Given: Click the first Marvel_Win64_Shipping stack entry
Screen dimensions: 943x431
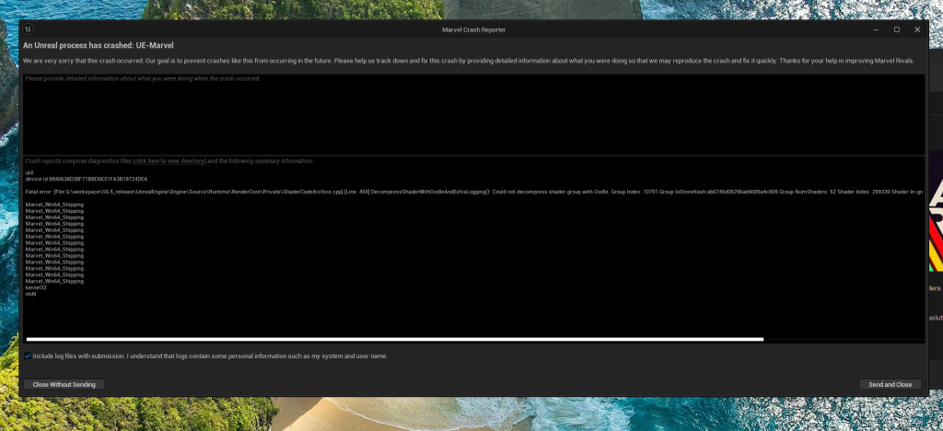Looking at the screenshot, I should (x=54, y=204).
